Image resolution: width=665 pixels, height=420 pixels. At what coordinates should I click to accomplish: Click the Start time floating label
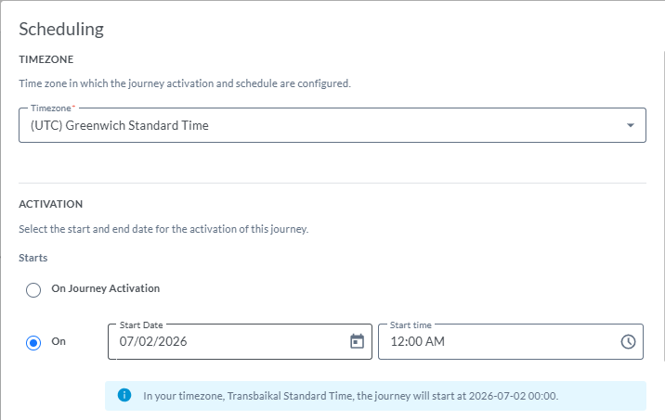point(411,325)
